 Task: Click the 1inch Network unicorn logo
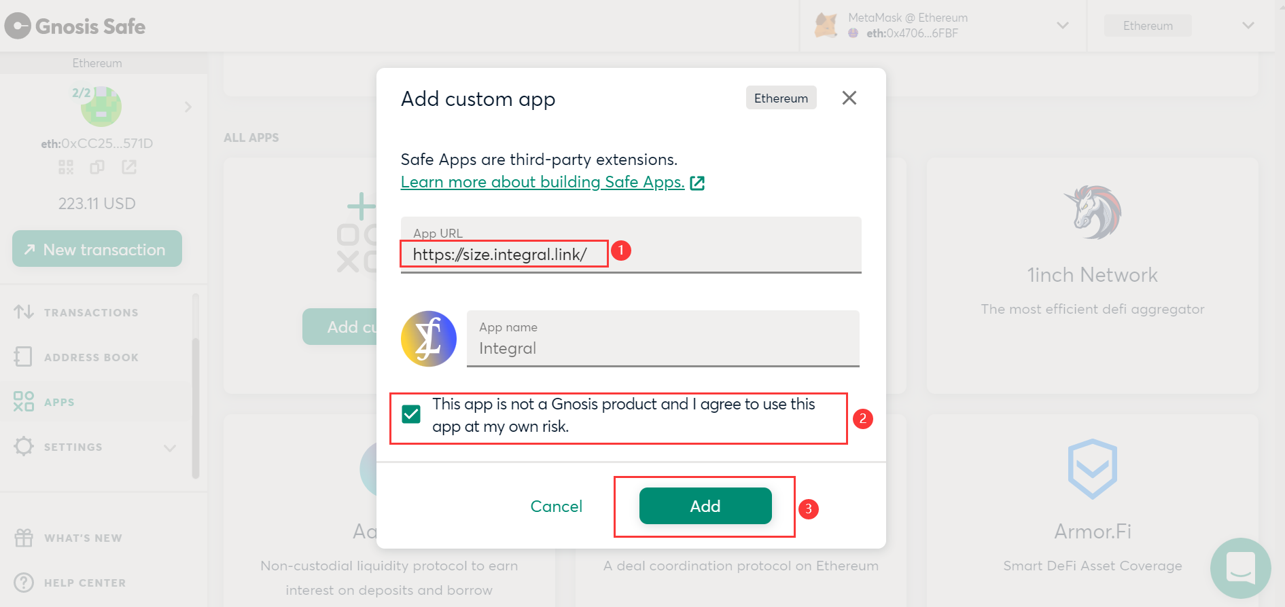[1093, 213]
